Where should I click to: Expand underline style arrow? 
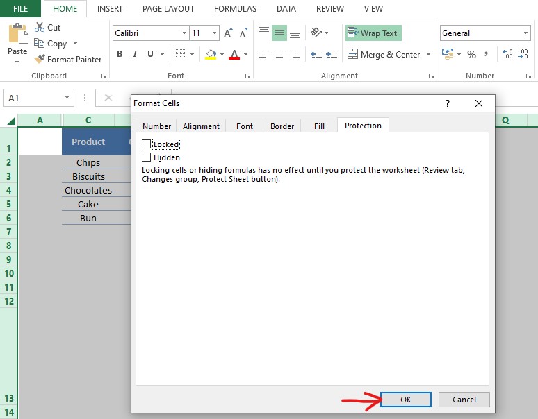tap(162, 54)
